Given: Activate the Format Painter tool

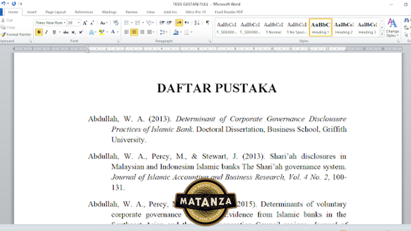Looking at the screenshot, I should pos(16,34).
